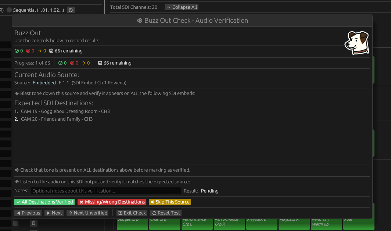Click the clipboard icon beside Progress remaining count
Viewport: 391px width, 231px height.
(100, 63)
